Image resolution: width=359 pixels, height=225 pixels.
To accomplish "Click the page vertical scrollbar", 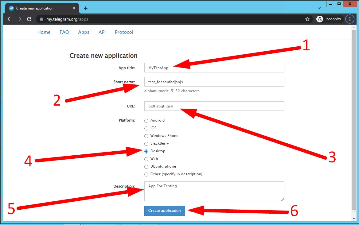I will [353, 123].
